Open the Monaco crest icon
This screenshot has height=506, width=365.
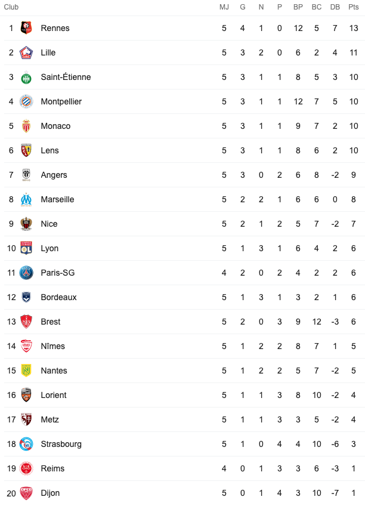tap(26, 126)
